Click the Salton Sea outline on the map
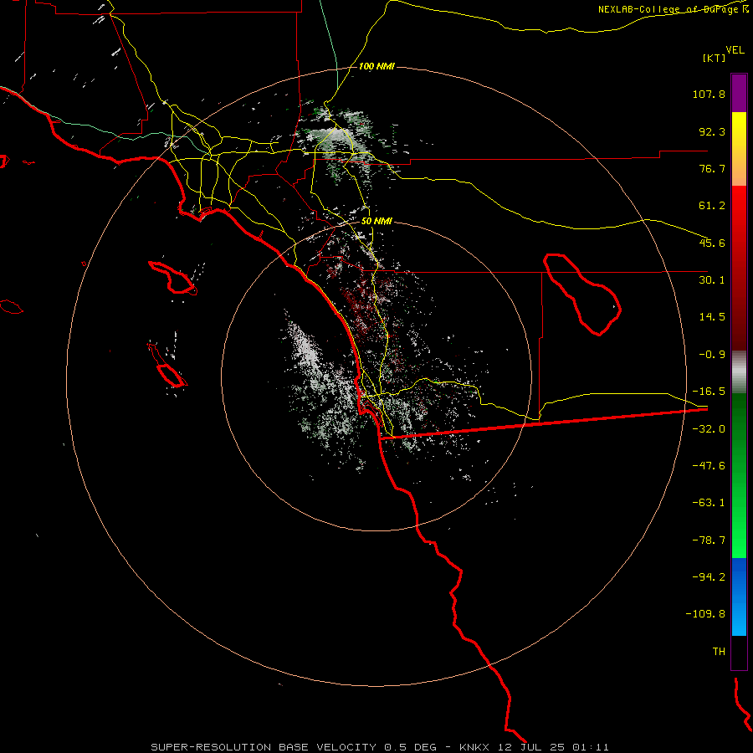This screenshot has height=753, width=753. pyautogui.click(x=582, y=294)
